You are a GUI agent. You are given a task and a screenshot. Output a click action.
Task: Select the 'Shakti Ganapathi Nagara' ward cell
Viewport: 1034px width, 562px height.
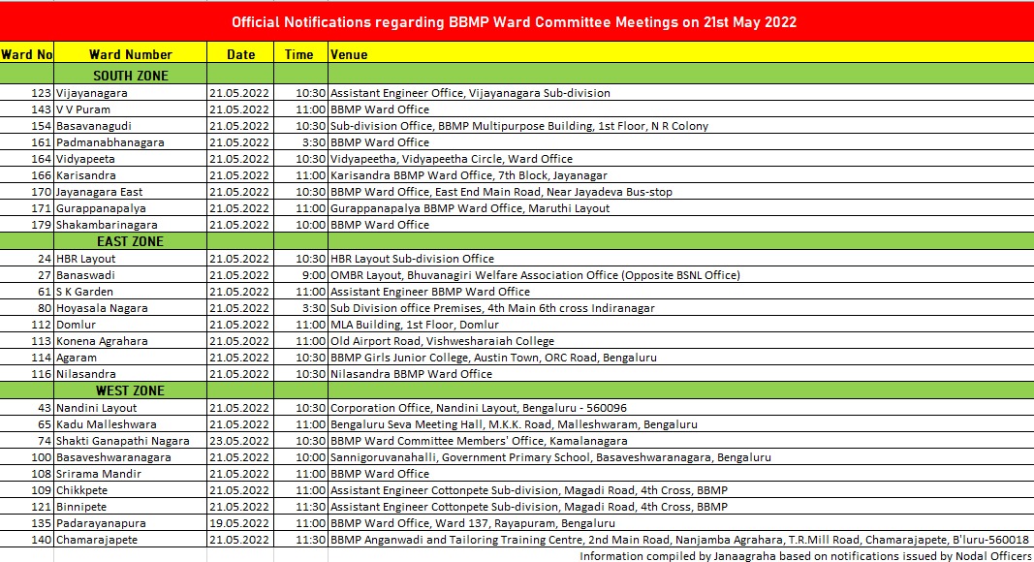131,441
